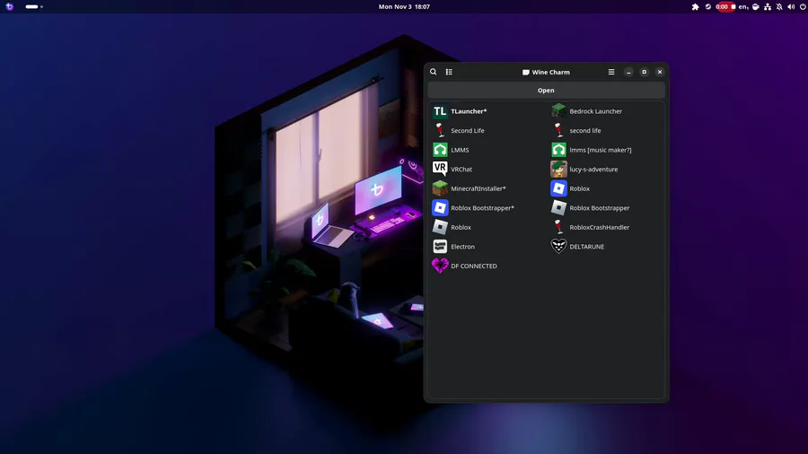
Task: Toggle the caffeine coffee cup tray icon
Action: pyautogui.click(x=755, y=6)
